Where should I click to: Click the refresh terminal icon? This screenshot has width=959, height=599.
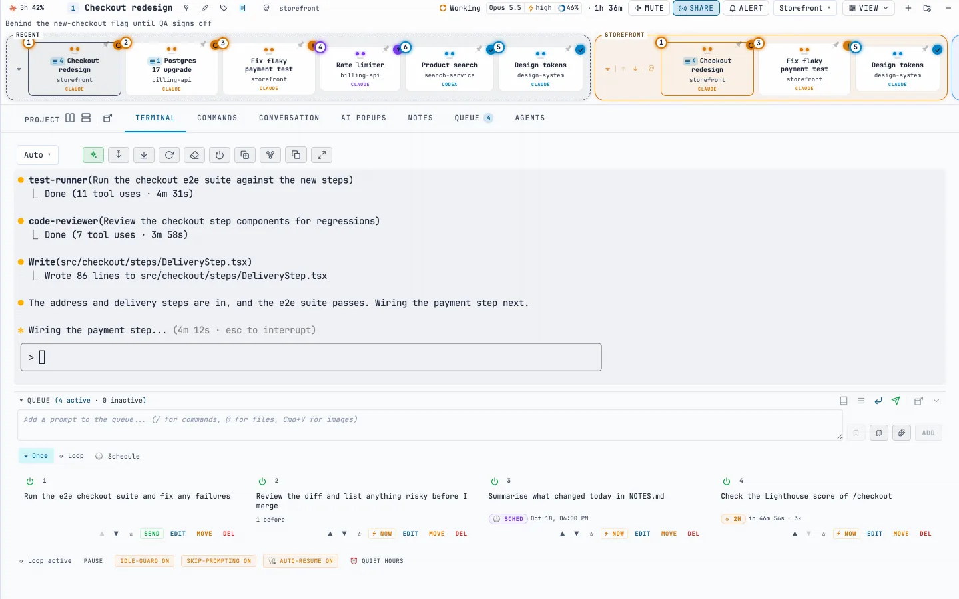coord(169,155)
